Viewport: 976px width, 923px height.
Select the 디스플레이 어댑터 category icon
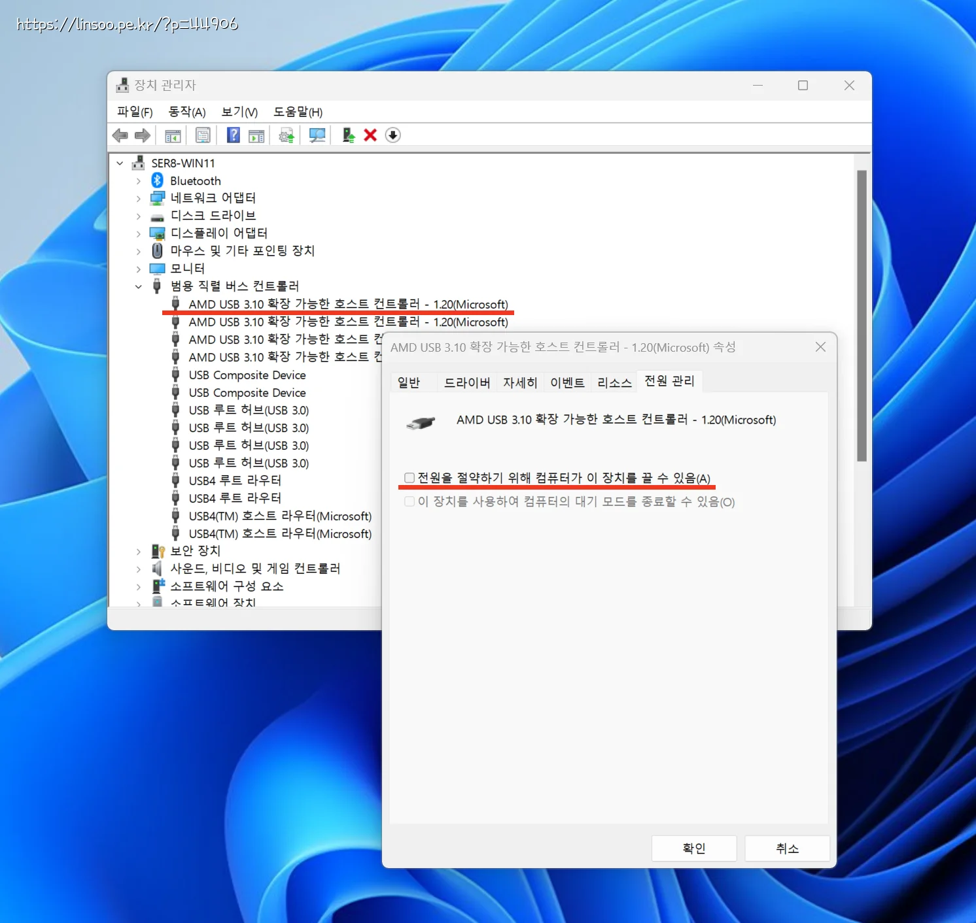pos(157,233)
